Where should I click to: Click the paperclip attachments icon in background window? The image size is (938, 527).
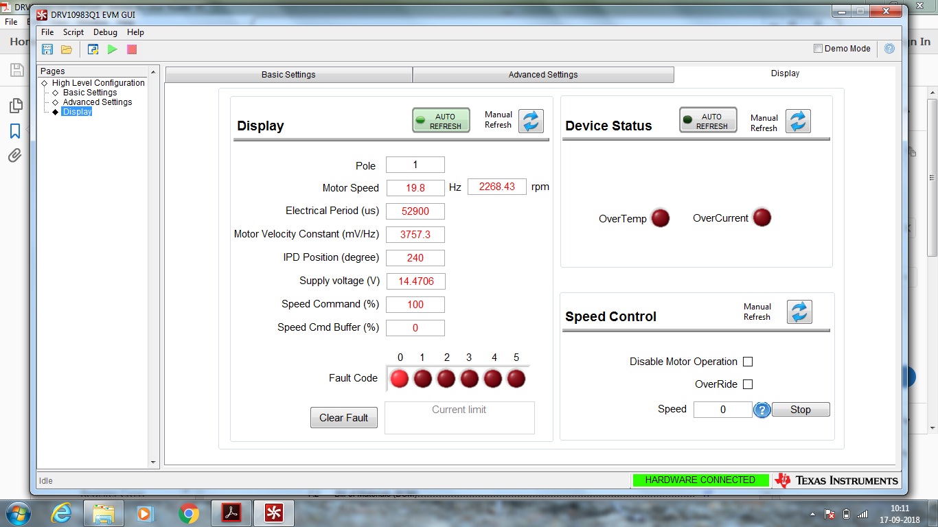15,156
